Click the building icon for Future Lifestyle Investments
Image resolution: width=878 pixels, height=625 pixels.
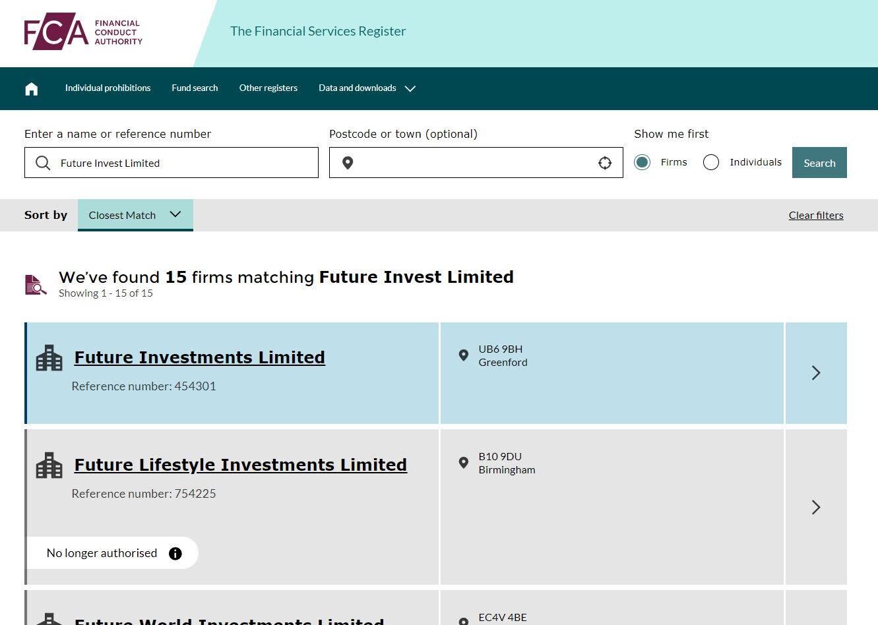tap(49, 465)
